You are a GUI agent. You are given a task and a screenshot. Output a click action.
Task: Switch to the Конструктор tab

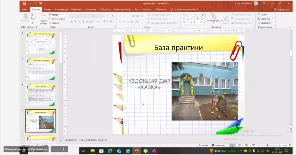click(x=61, y=10)
